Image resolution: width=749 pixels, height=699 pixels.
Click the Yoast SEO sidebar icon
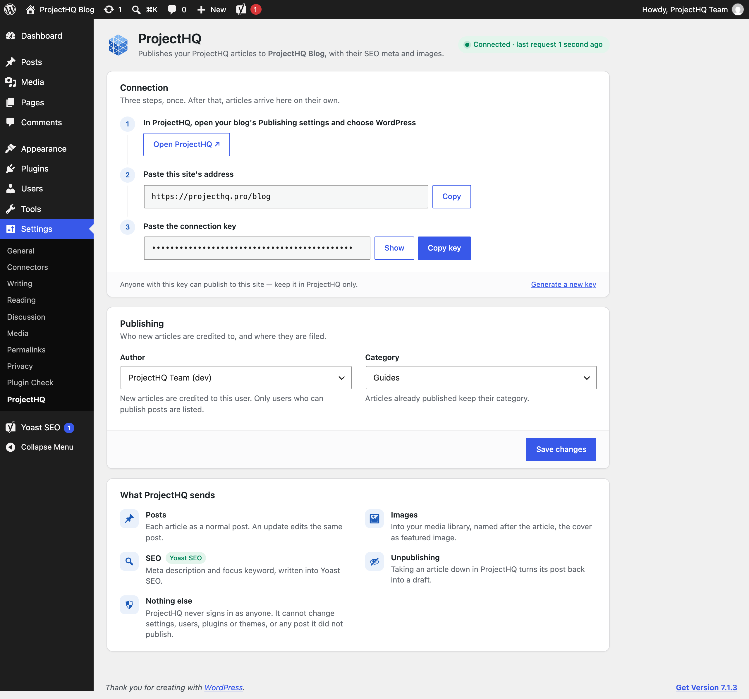11,427
